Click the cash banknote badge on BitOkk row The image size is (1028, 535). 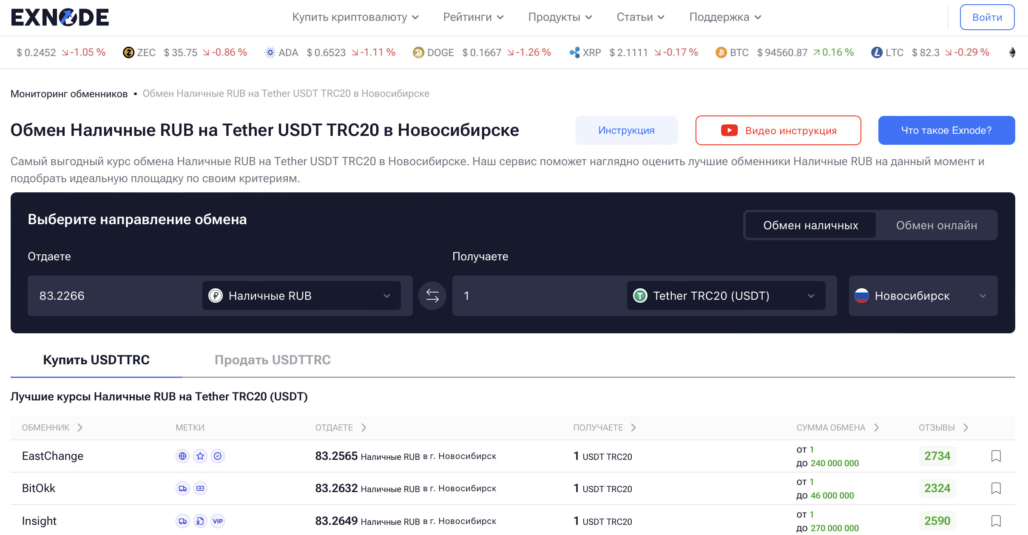point(200,488)
